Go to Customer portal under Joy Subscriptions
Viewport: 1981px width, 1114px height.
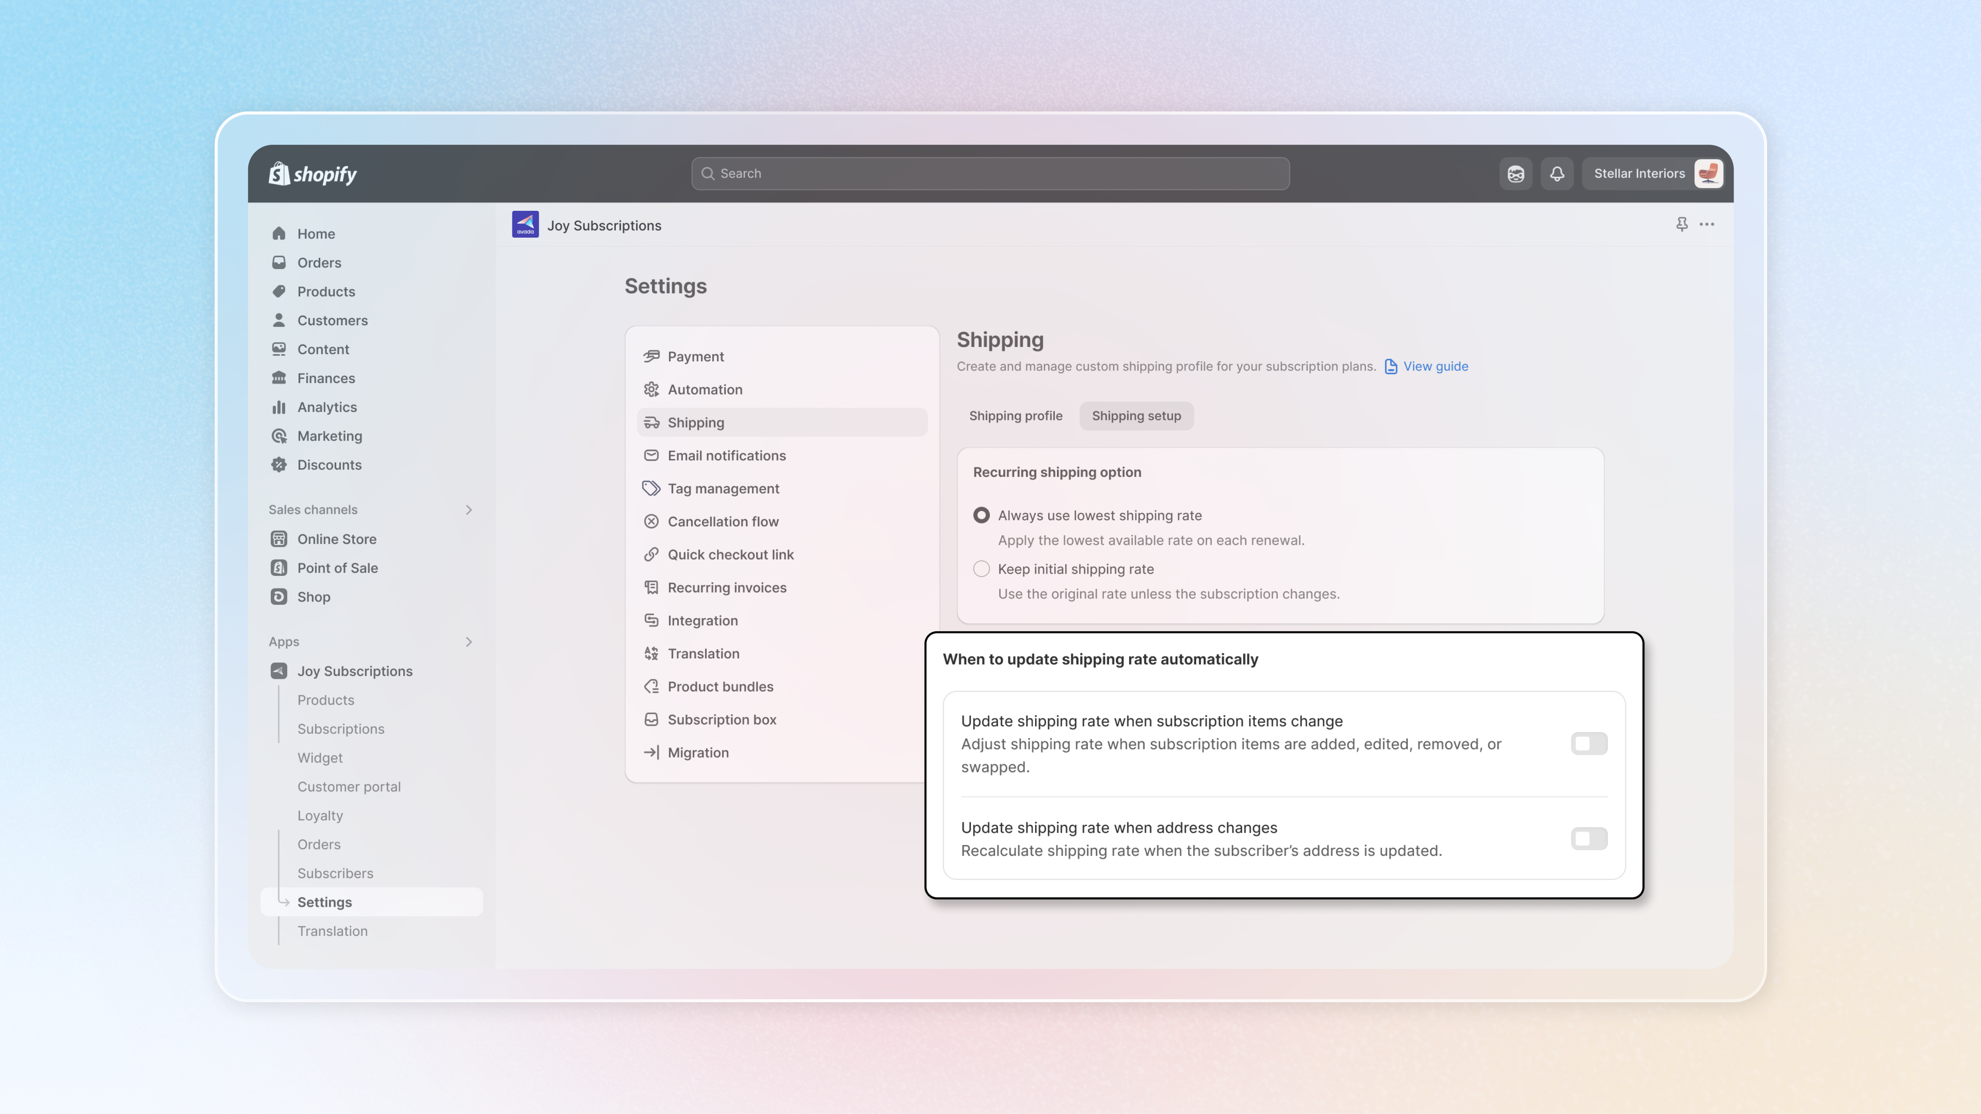(x=348, y=787)
